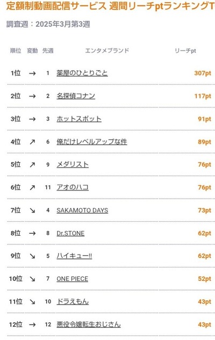215x340 pixels.
Task: Select the ハイキュー!! link
Action: (74, 256)
